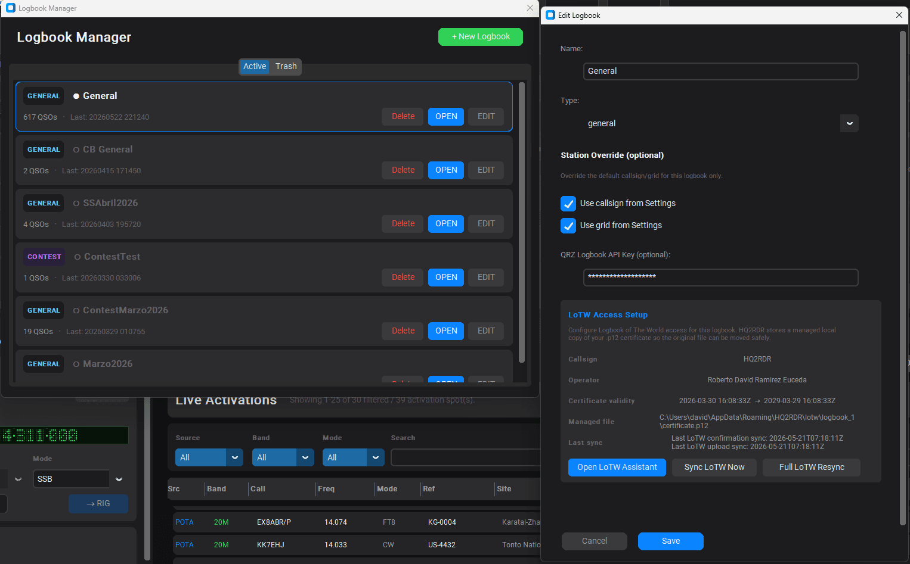Click the KK7EHJ call in activations table
The width and height of the screenshot is (910, 564).
(270, 545)
